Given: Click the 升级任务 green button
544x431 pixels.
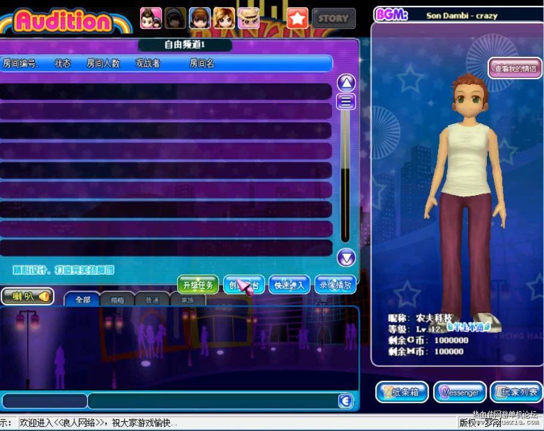Looking at the screenshot, I should [x=198, y=285].
